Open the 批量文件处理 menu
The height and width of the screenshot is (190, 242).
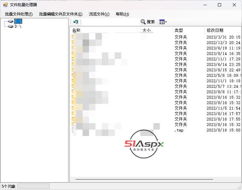tap(19, 14)
